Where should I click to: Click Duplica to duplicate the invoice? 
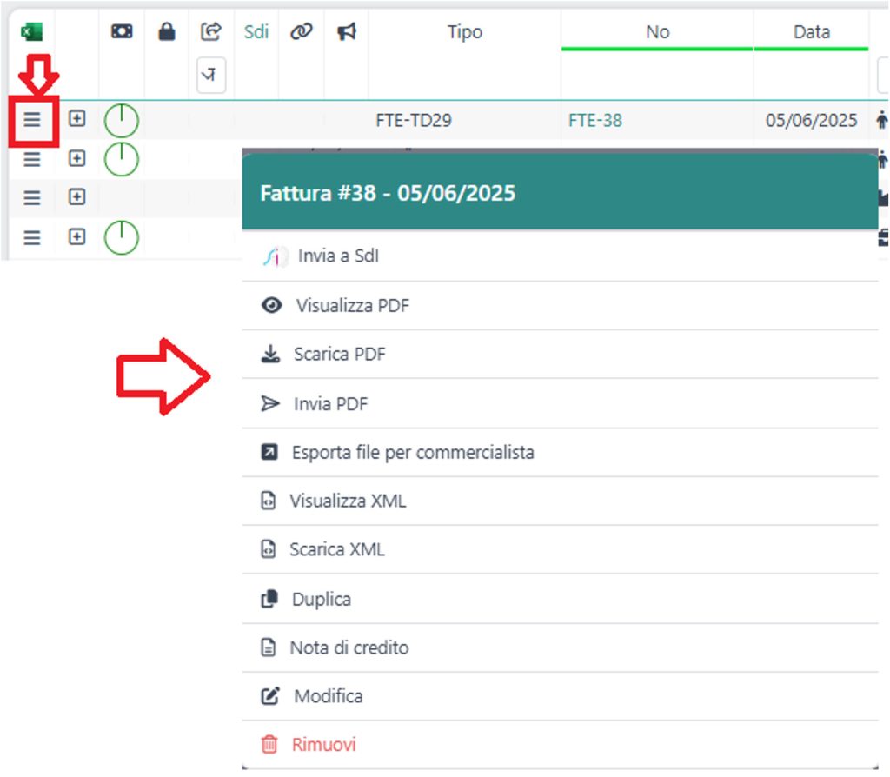(321, 600)
